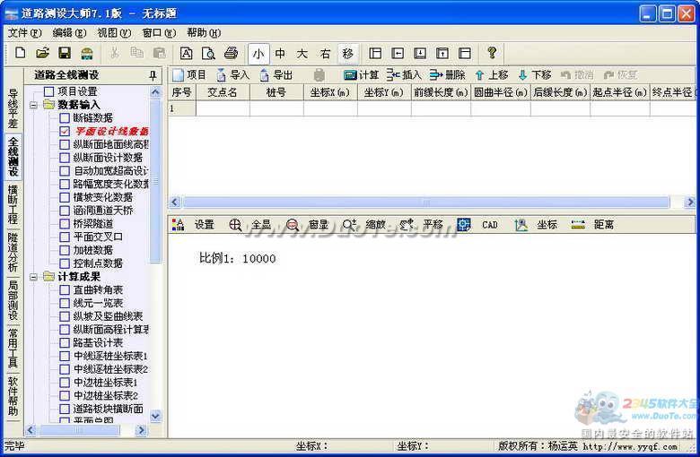Select the 全显 zoom-all tool

[250, 225]
